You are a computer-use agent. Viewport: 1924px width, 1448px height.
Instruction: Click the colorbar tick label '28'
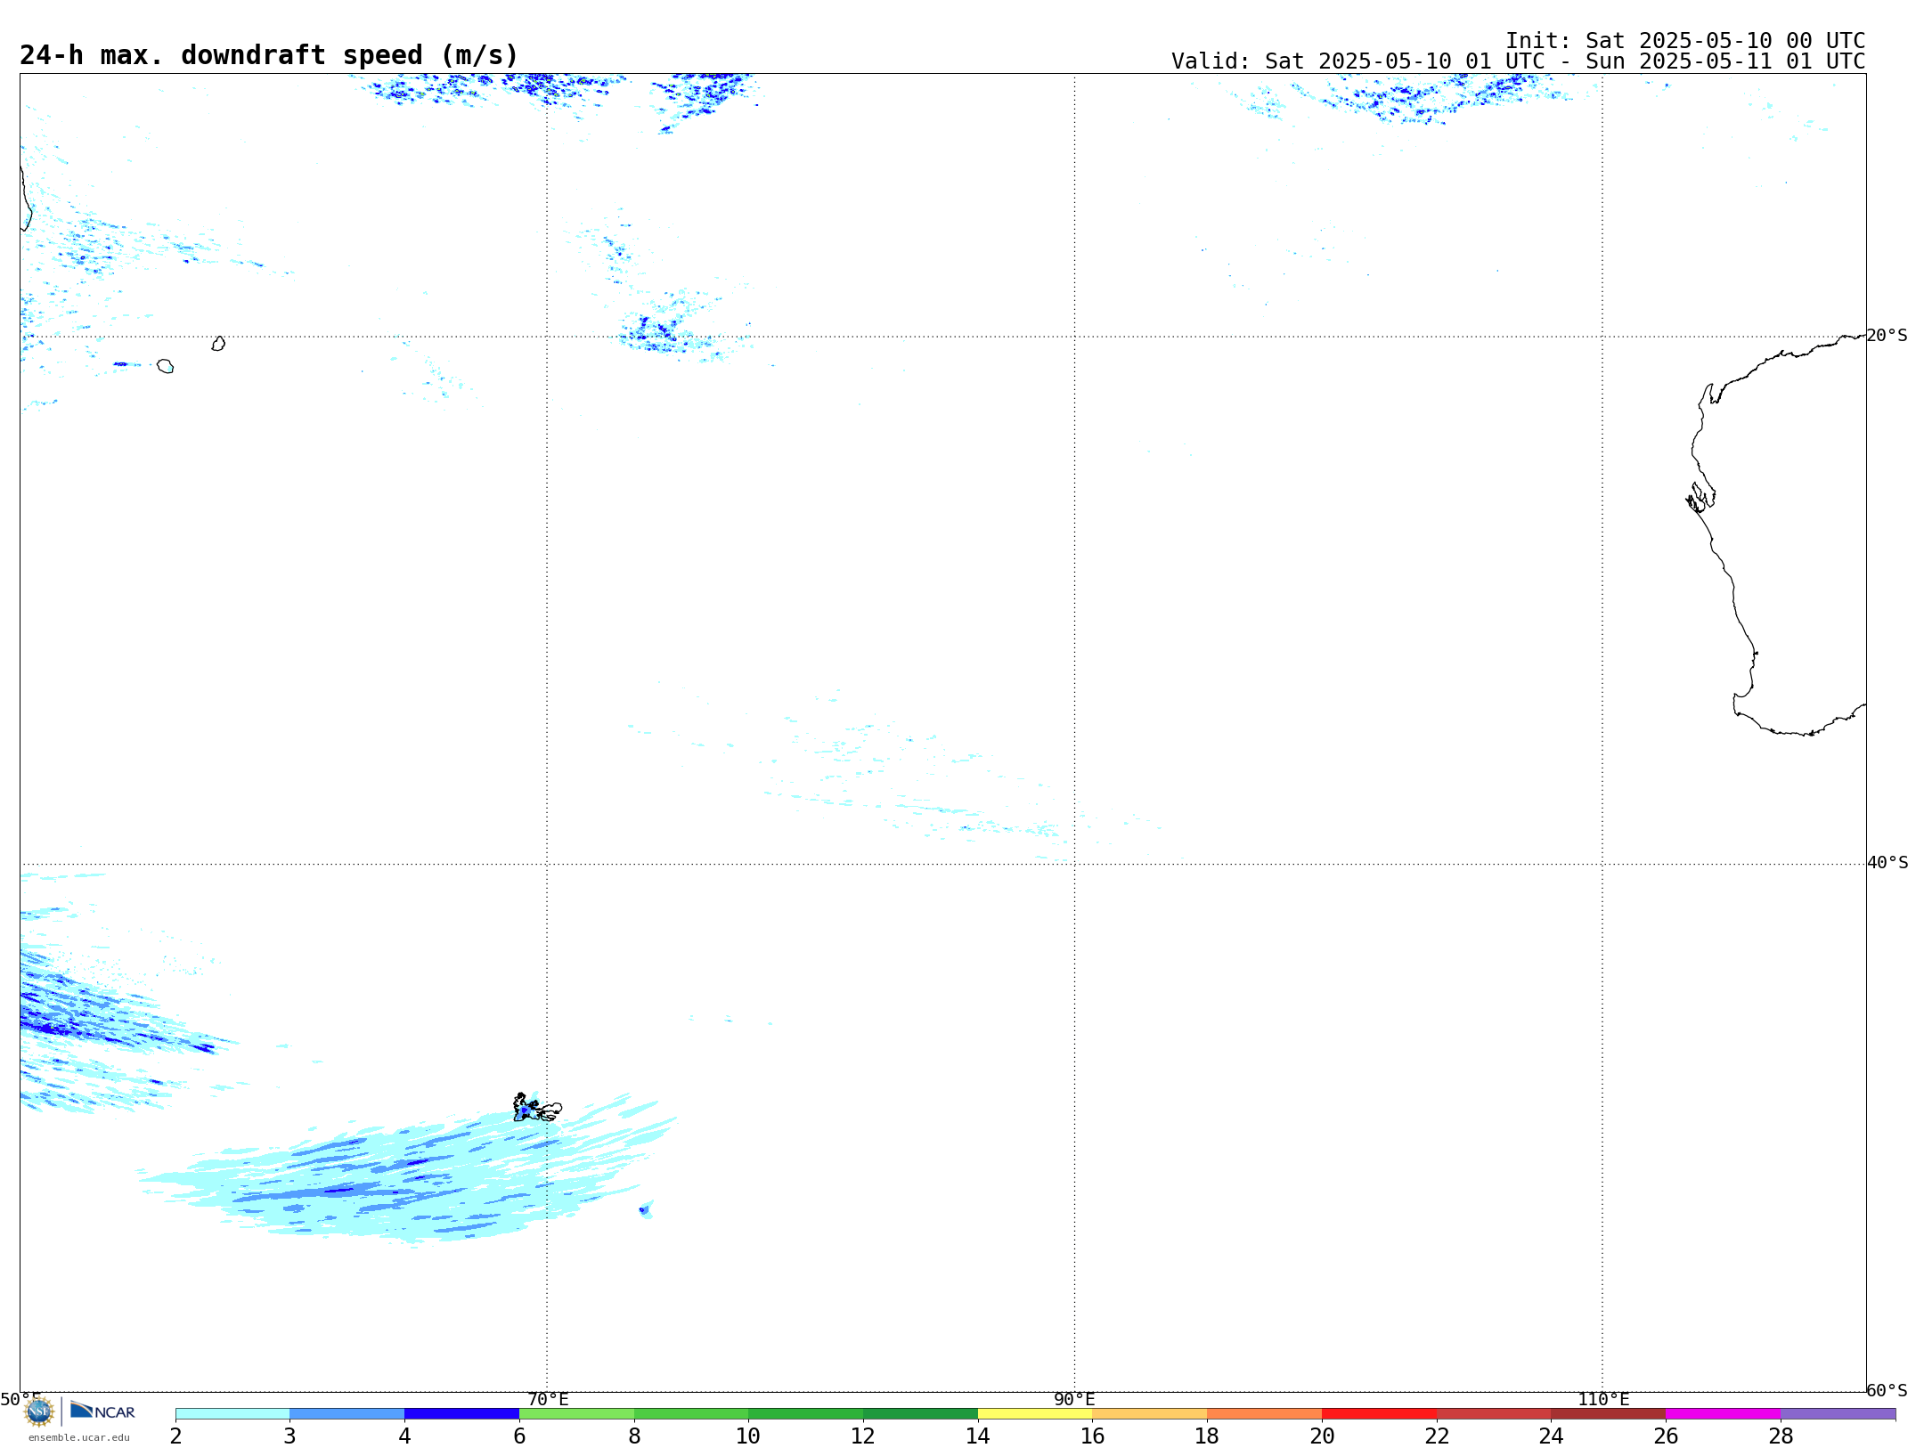[x=1781, y=1436]
